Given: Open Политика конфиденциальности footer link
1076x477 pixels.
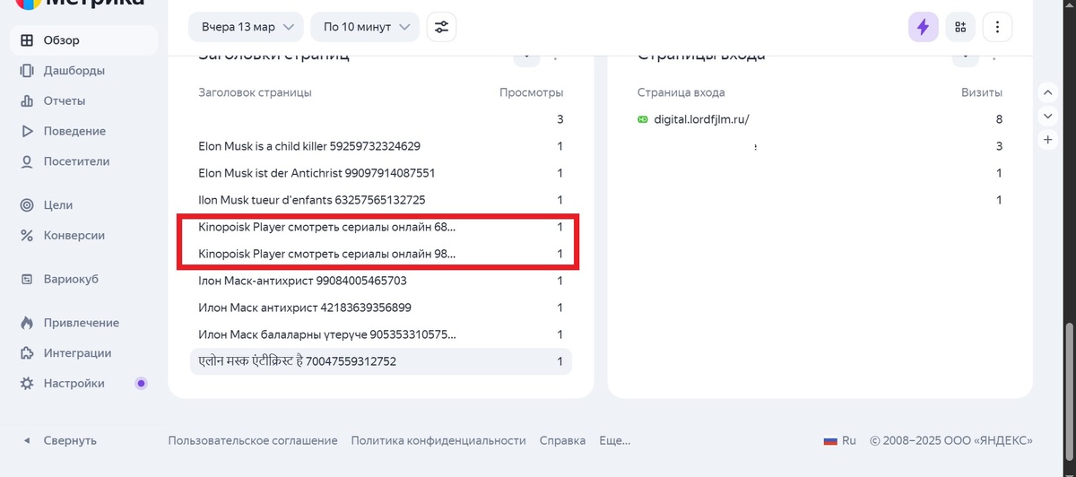Looking at the screenshot, I should [x=438, y=440].
